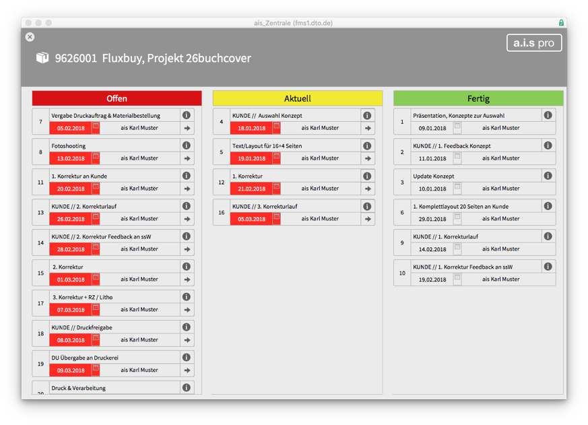Show info for 3. Korrektur + RZ / Litho
The height and width of the screenshot is (425, 588).
[187, 297]
